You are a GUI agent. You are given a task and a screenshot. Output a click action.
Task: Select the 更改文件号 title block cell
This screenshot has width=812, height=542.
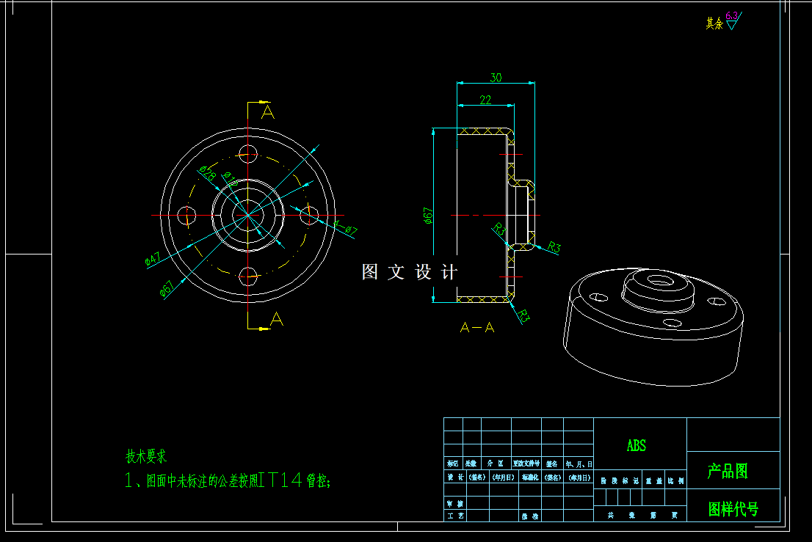coord(526,464)
